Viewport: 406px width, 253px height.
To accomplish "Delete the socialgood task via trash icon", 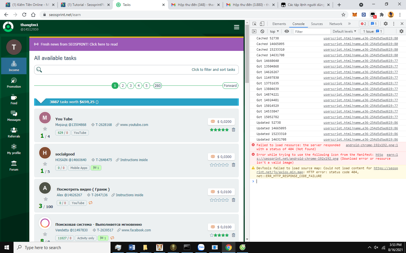I will pyautogui.click(x=233, y=165).
